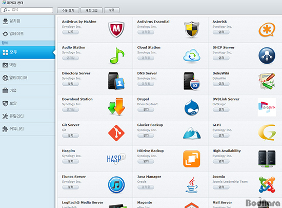Click the install button under Glacier Backup
The height and width of the screenshot is (208, 282).
[x=146, y=136]
